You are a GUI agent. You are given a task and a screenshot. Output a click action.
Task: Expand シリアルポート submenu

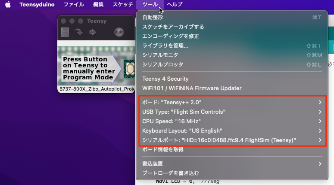click(232, 140)
